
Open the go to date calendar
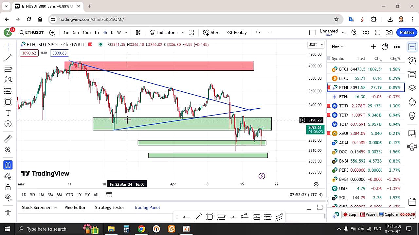[109, 195]
